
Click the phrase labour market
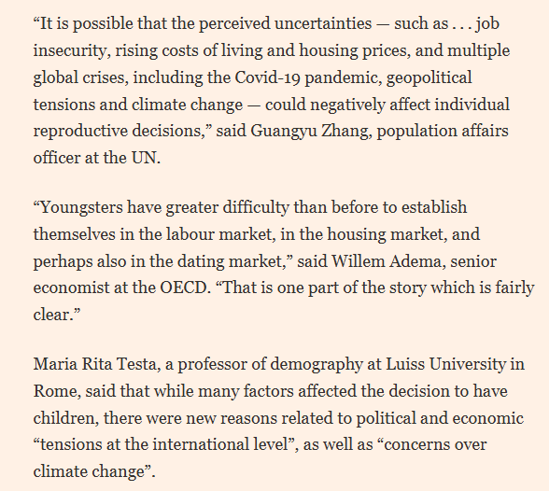218,234
